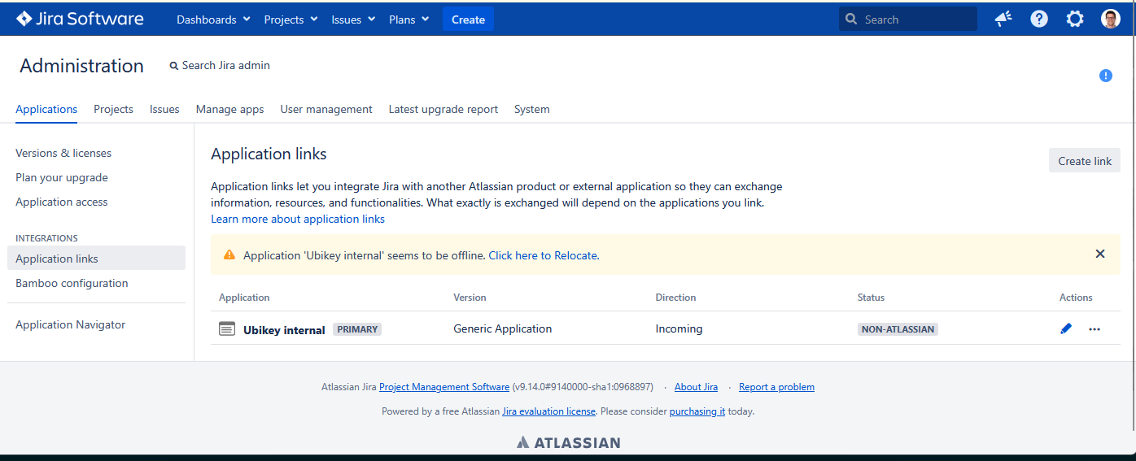The width and height of the screenshot is (1136, 461).
Task: Click the magnifier icon in Search Jira admin
Action: 173,66
